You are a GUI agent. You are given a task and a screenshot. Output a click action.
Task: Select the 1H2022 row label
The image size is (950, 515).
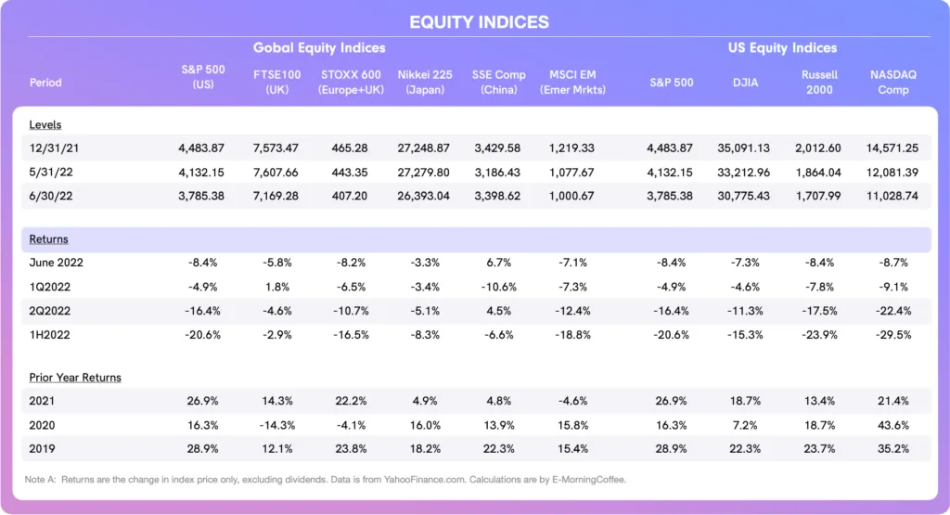(50, 334)
